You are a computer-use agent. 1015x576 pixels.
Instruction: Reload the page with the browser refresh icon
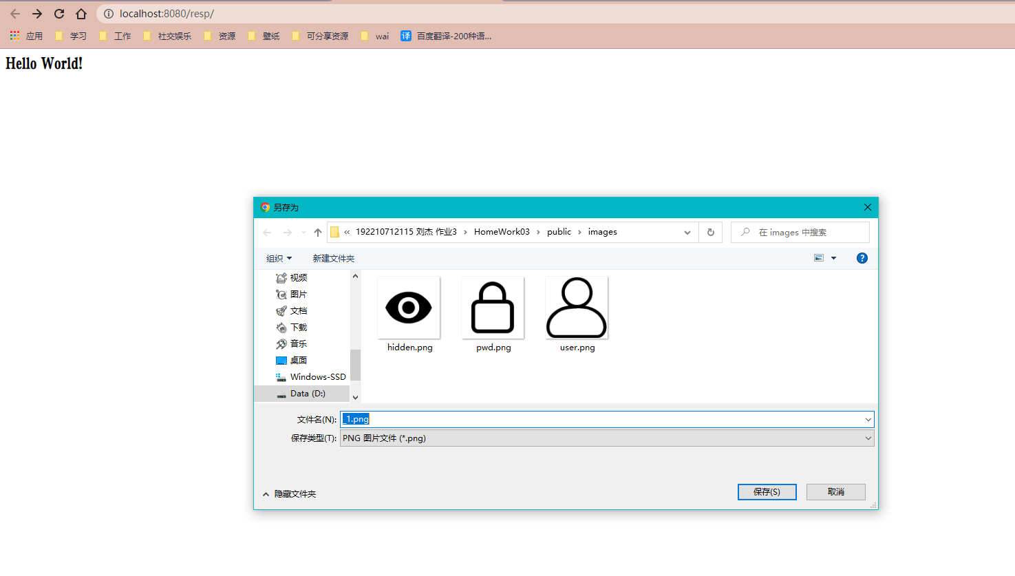(x=59, y=14)
